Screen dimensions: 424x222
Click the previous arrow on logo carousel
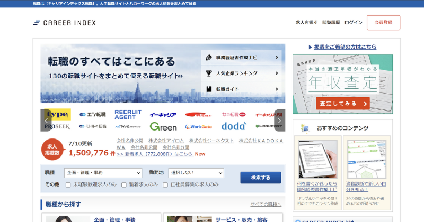(x=46, y=121)
